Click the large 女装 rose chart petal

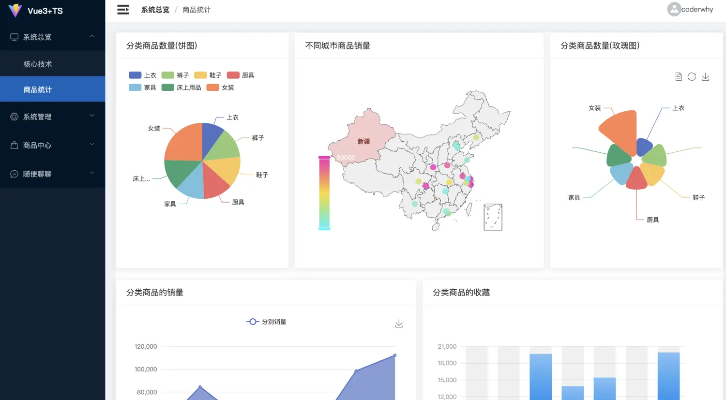pos(620,131)
